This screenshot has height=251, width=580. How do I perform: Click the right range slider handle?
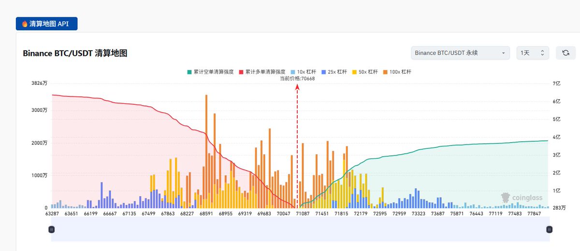549,230
